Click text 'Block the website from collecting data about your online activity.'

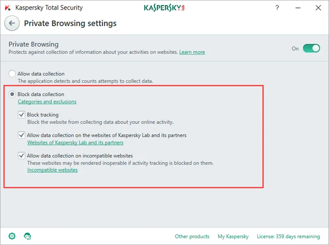click(x=100, y=122)
